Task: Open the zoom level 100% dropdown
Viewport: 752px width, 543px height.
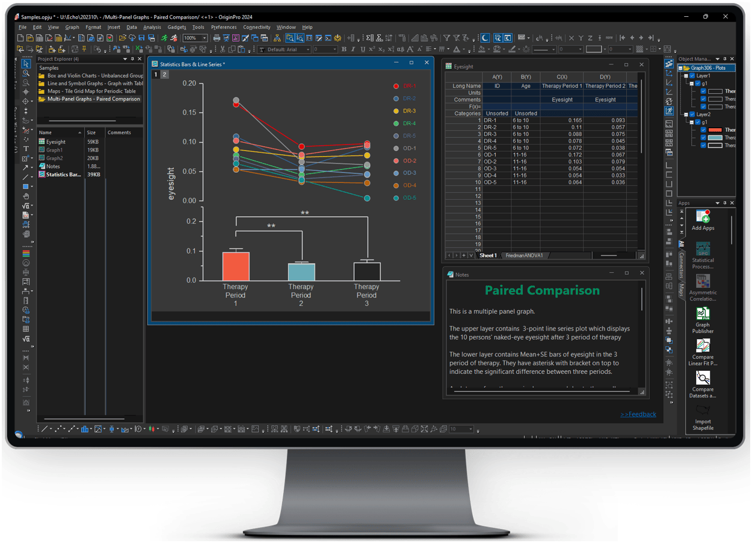Action: 205,38
